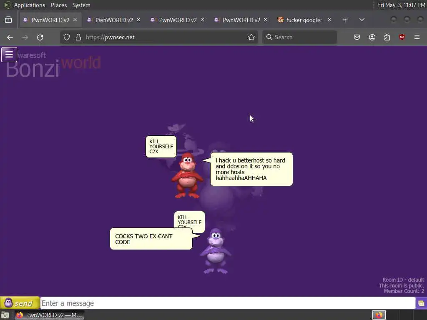This screenshot has height=320, width=427.
Task: Click the COCKS TWO EX CANT CODE bubble
Action: (x=151, y=239)
